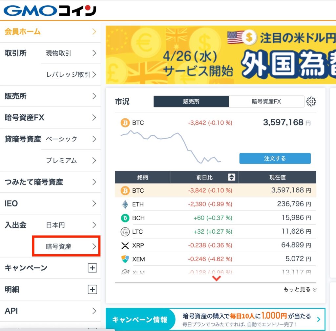Viewport: 336px width, 331px height.
Task: Click the BCH green coin icon
Action: pyautogui.click(x=125, y=218)
